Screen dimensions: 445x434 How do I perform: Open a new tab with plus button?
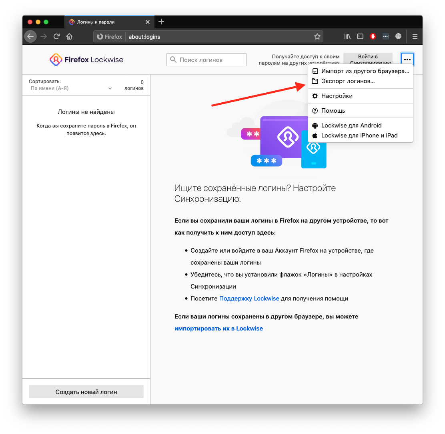[x=161, y=22]
